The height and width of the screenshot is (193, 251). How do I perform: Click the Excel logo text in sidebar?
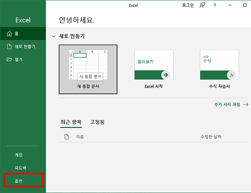point(23,20)
